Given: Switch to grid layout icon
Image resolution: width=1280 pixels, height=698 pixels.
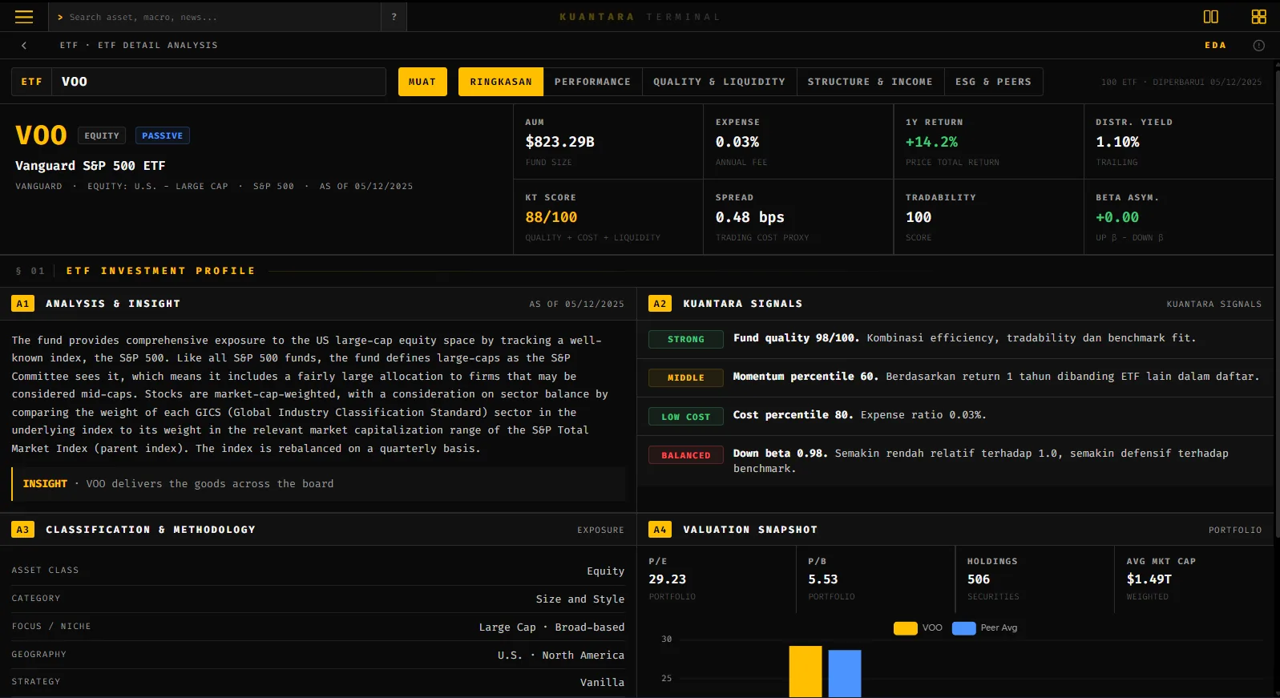Looking at the screenshot, I should coord(1258,17).
